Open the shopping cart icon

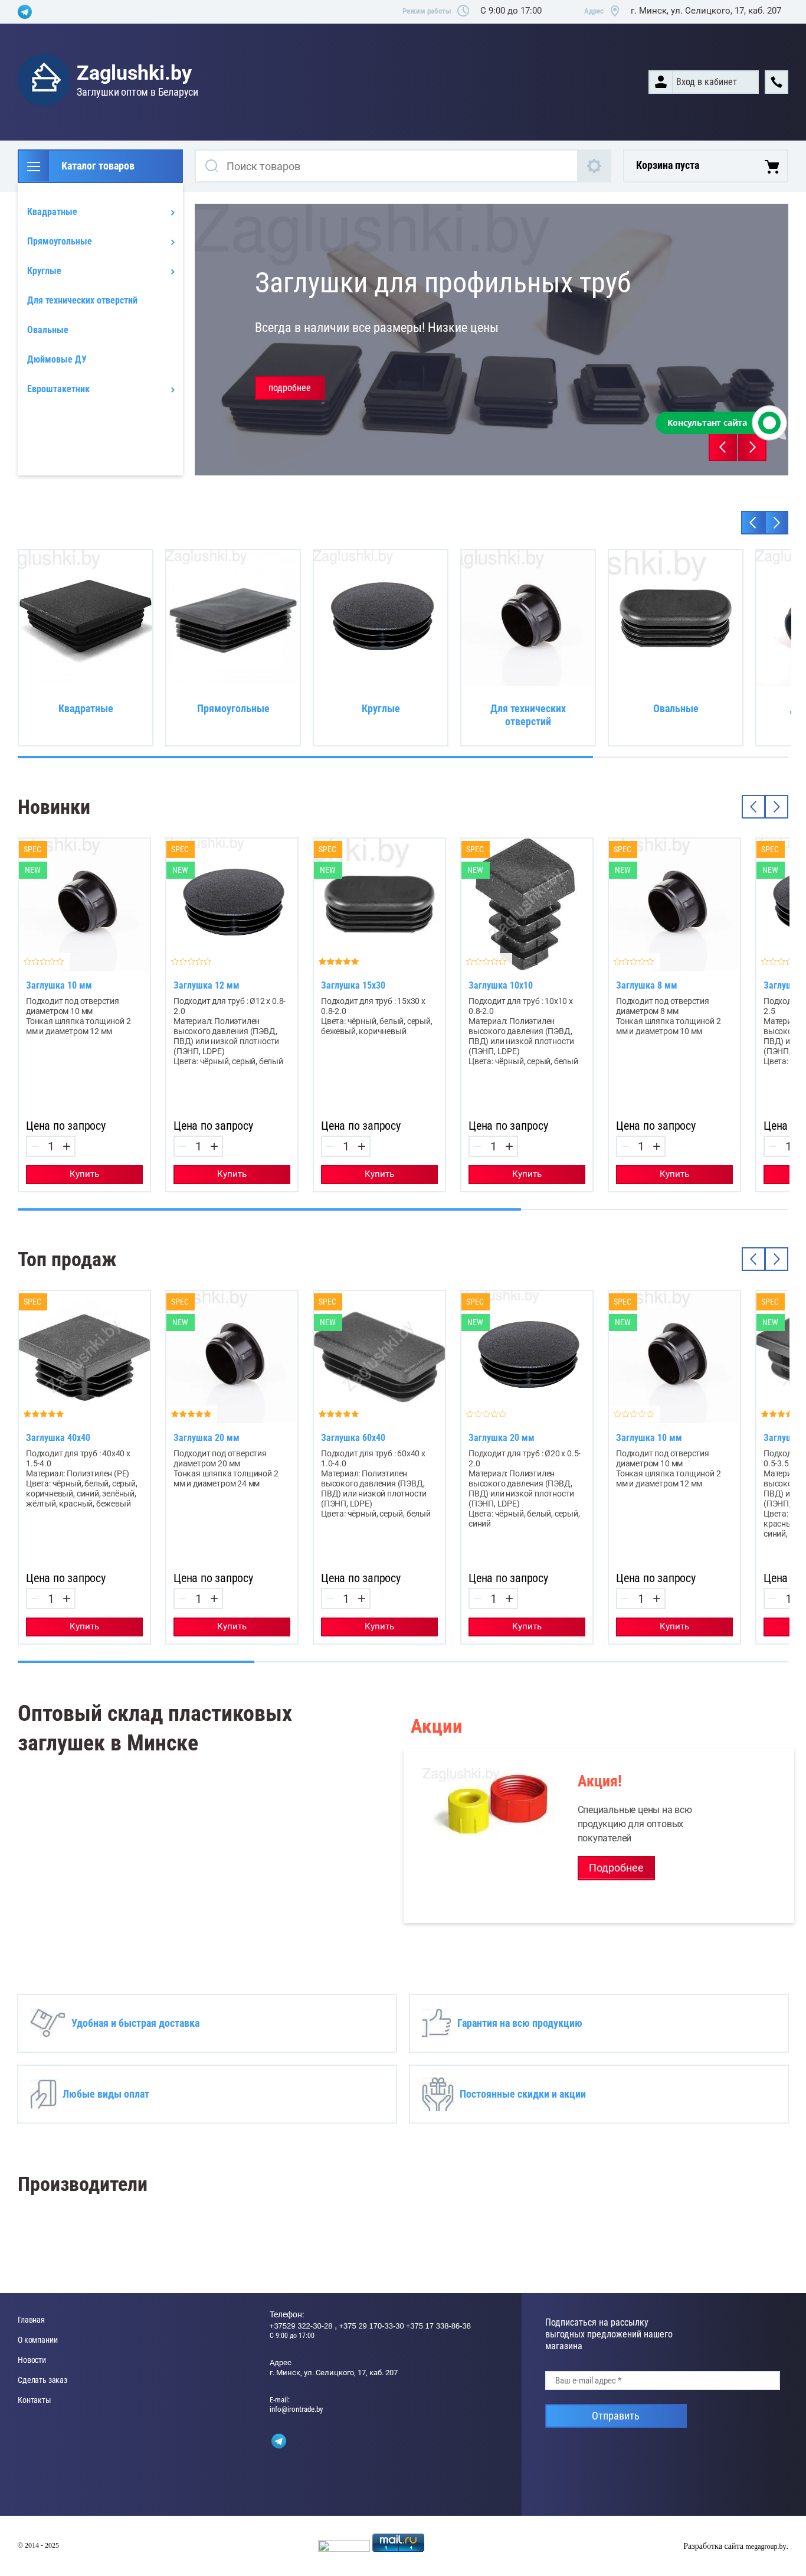coord(771,166)
